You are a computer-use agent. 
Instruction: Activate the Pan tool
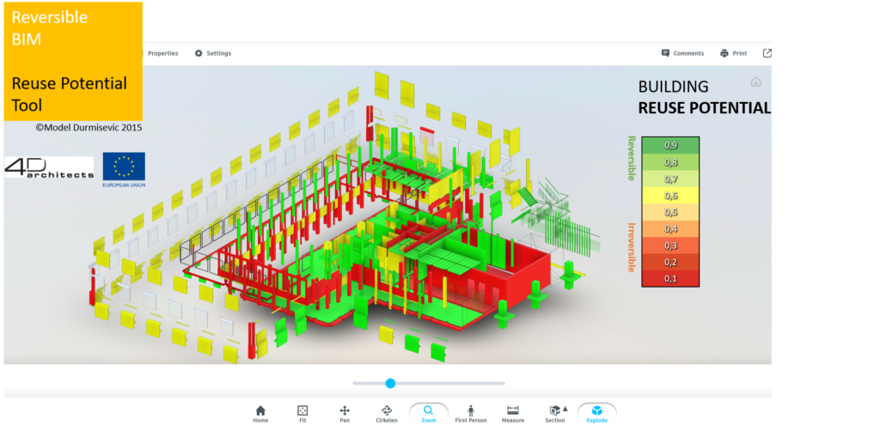[x=345, y=413]
